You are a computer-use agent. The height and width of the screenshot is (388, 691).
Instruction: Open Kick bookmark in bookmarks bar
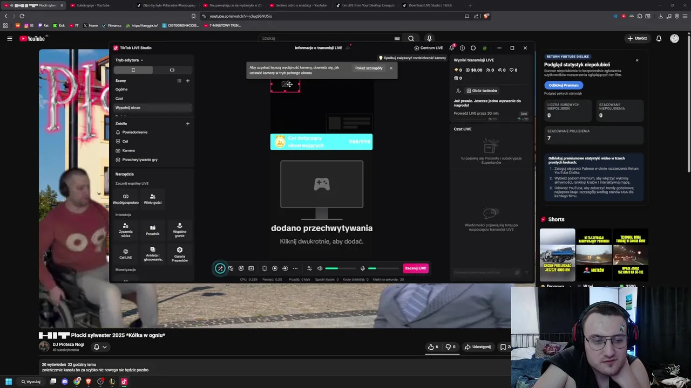pyautogui.click(x=58, y=25)
